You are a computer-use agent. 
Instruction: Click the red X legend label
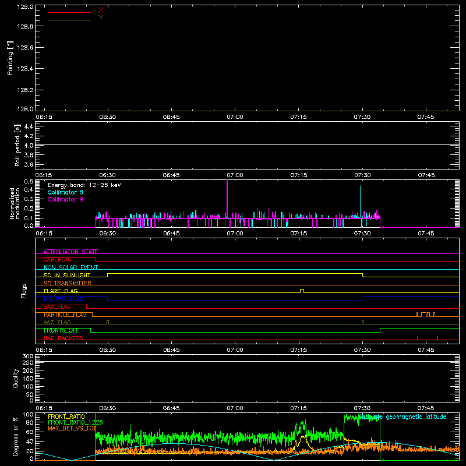[x=101, y=10]
